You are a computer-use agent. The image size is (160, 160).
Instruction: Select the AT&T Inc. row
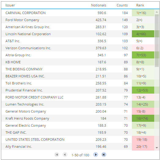pyautogui.click(x=78, y=41)
